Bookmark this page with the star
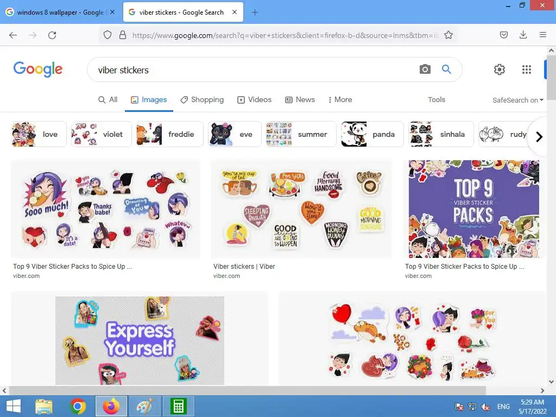 tap(448, 35)
